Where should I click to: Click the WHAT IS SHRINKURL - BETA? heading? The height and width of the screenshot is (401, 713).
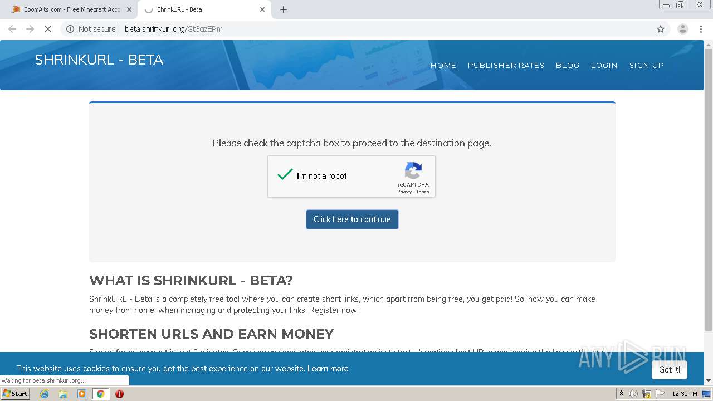tap(191, 280)
